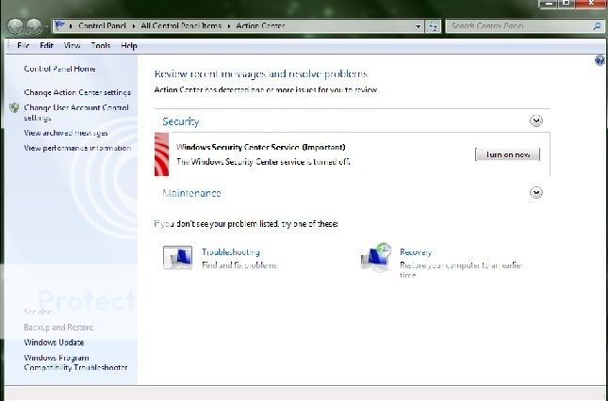The image size is (608, 401).
Task: Open the File menu
Action: point(23,45)
